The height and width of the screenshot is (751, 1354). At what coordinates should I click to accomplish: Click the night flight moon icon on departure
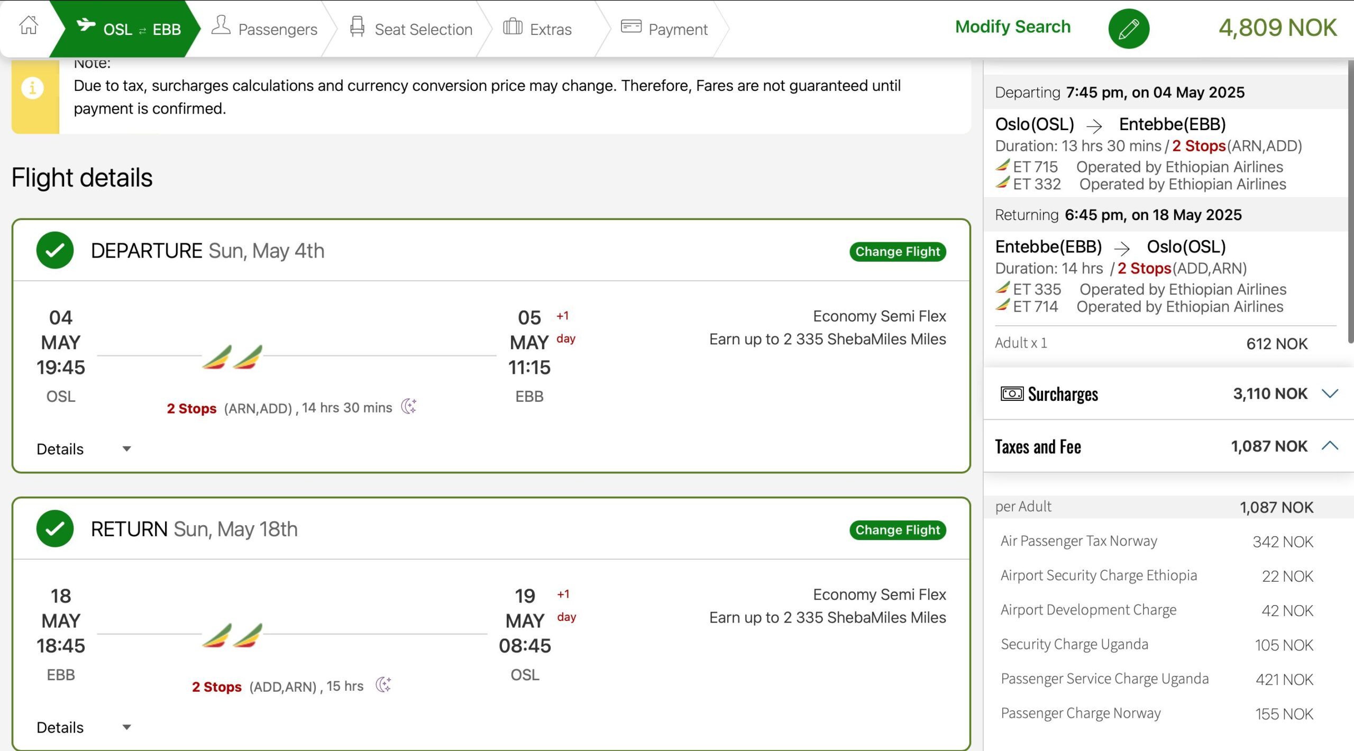(409, 407)
